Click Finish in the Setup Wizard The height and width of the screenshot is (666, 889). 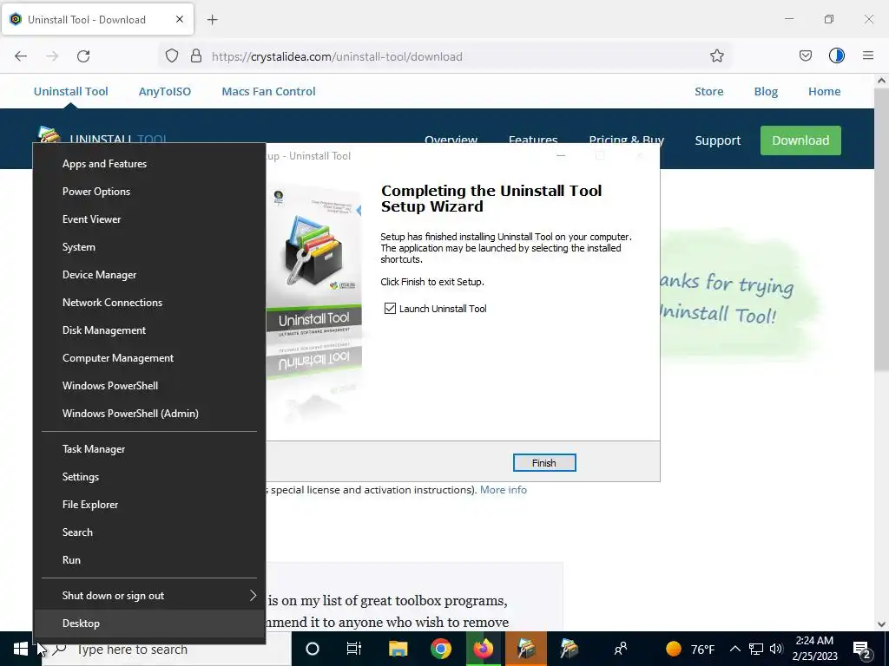[x=544, y=463]
